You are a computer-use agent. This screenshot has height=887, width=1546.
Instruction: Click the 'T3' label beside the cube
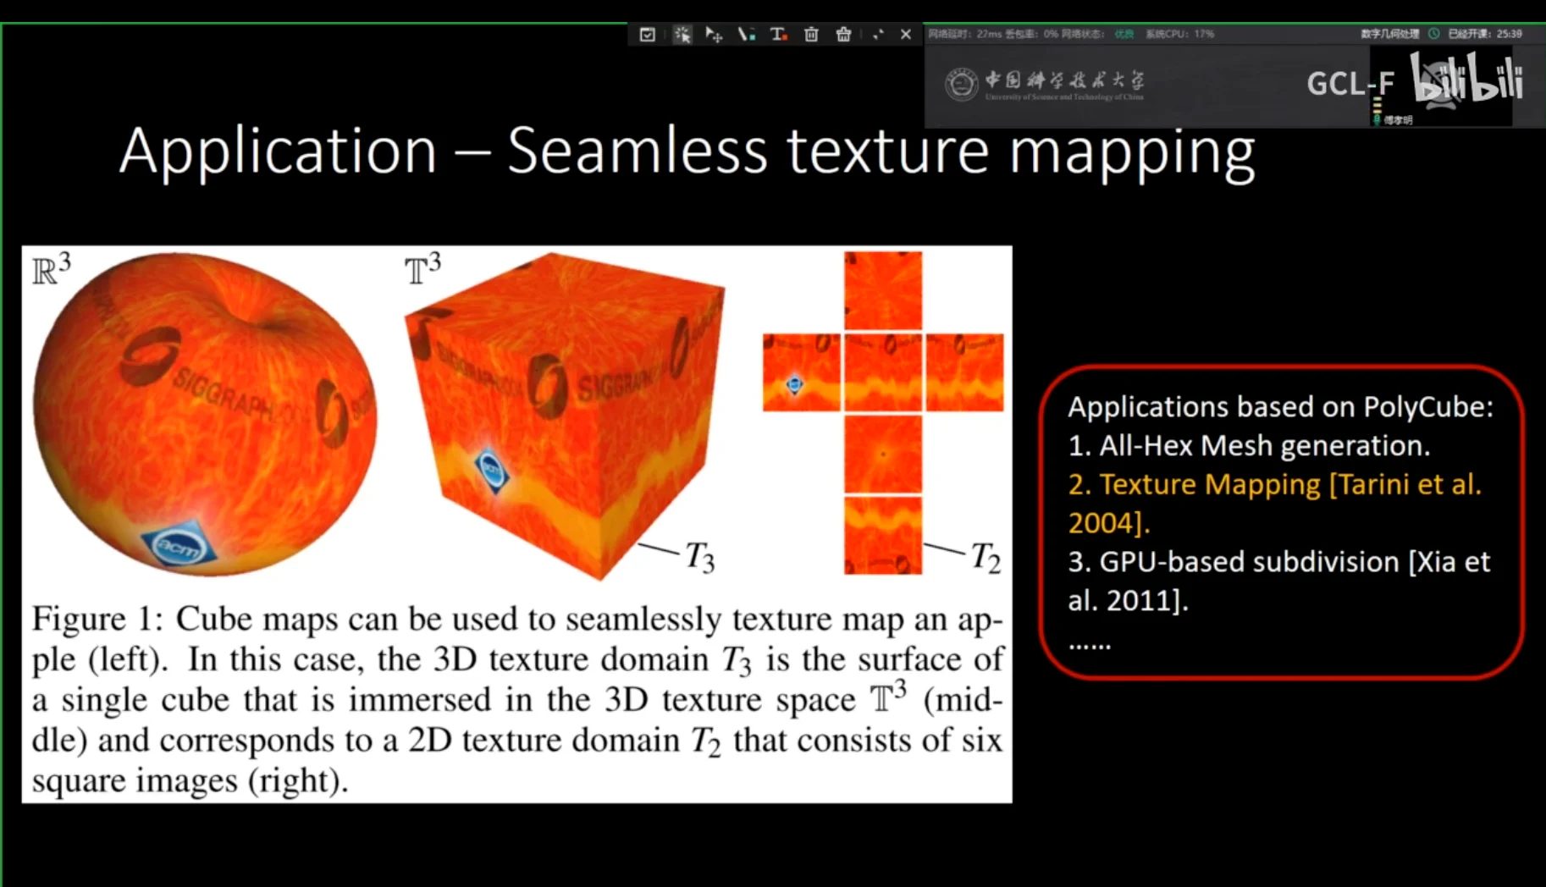coord(700,557)
